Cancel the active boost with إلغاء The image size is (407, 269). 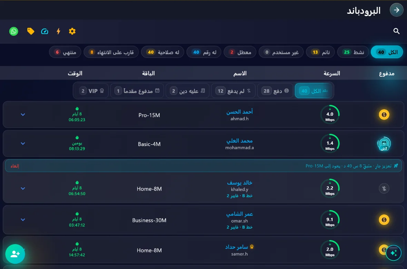[x=15, y=166]
